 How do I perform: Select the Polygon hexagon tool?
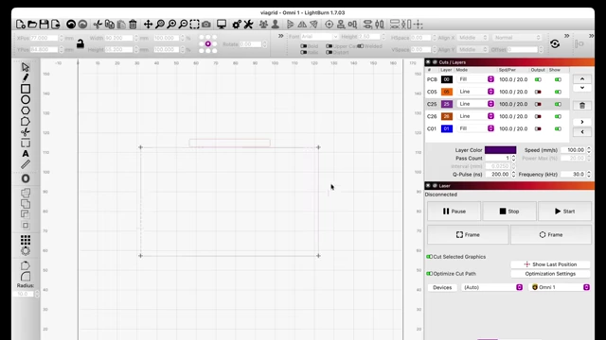(26, 110)
